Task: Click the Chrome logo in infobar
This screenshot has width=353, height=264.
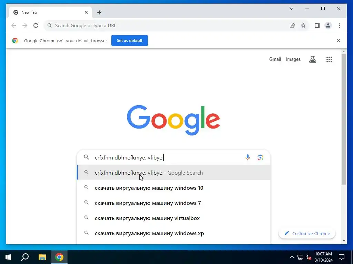Action: click(15, 41)
